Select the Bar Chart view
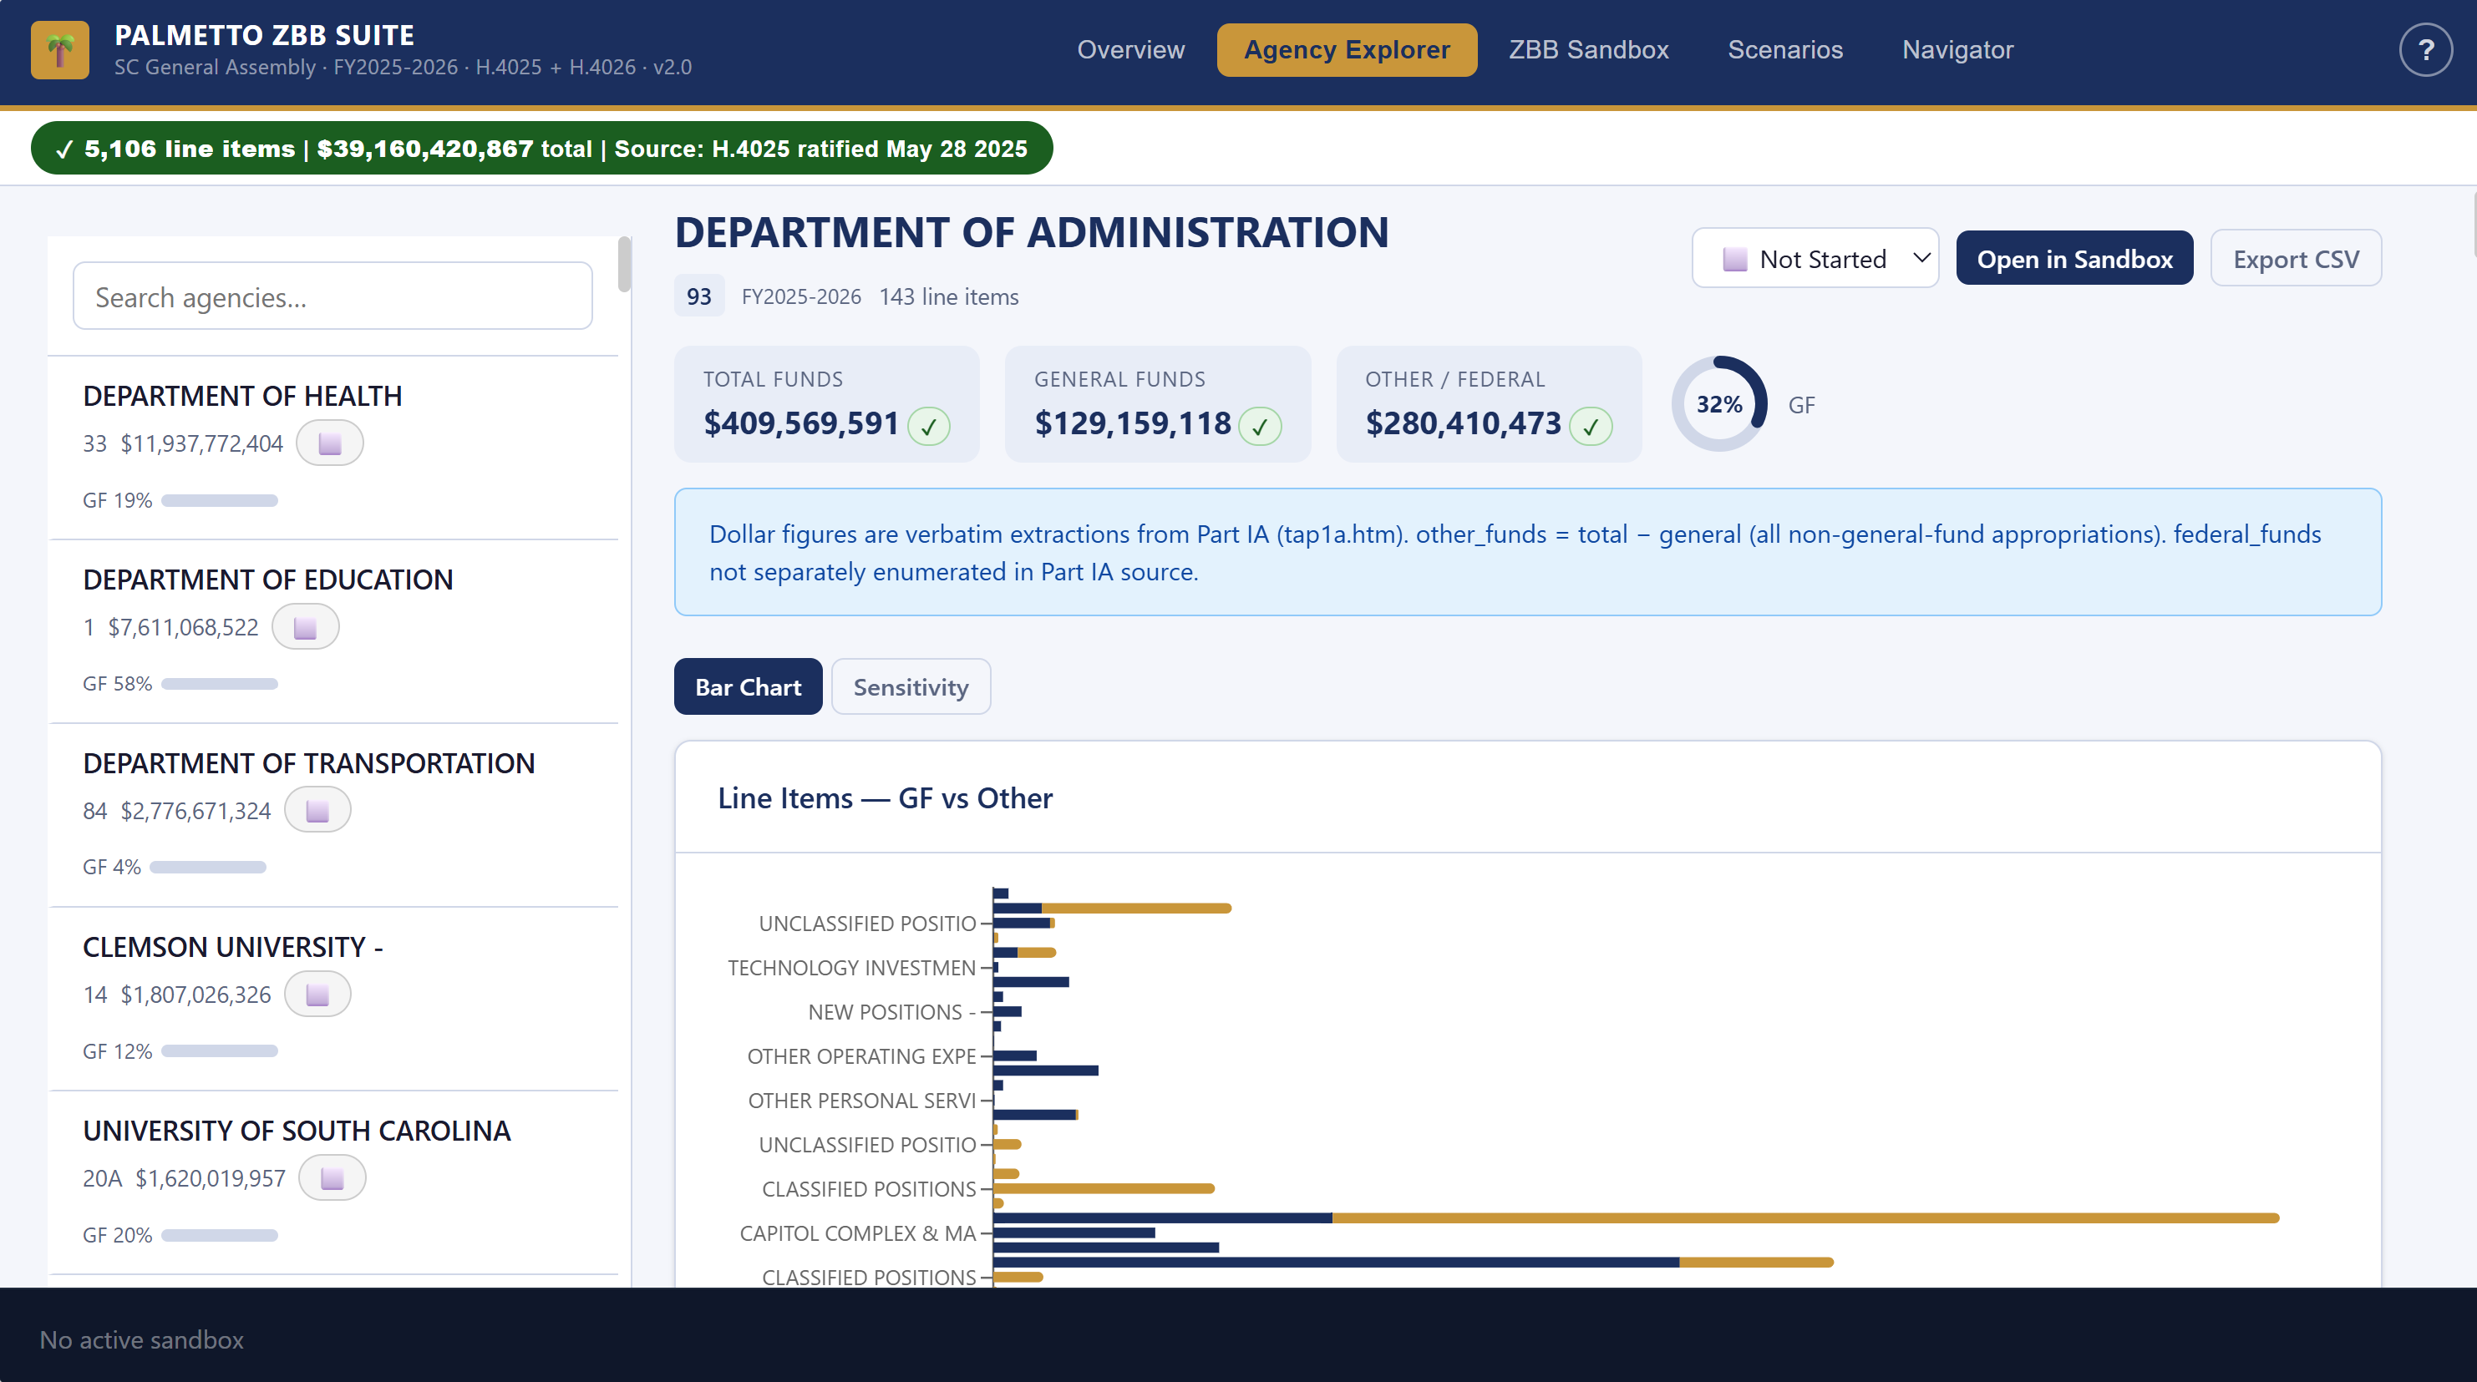The height and width of the screenshot is (1382, 2477). (x=748, y=687)
